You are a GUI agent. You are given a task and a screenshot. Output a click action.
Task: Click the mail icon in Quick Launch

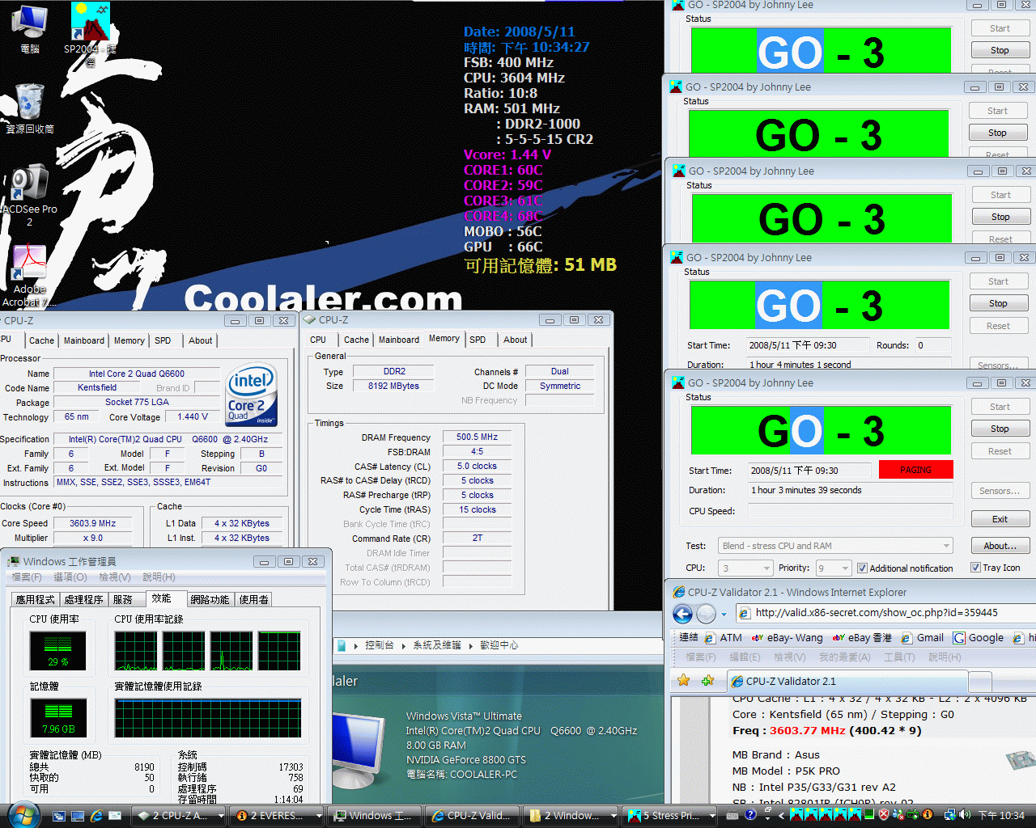coord(115,816)
